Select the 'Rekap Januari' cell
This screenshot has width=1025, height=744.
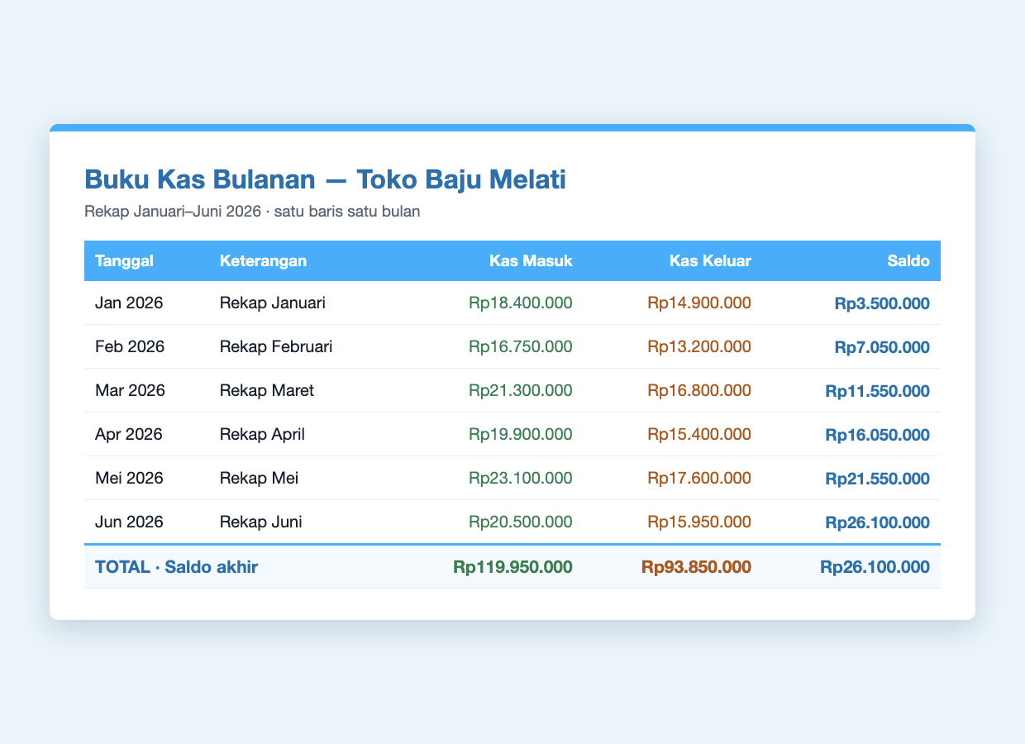pyautogui.click(x=273, y=303)
